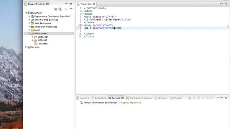The image size is (230, 129).
Task: Expand the Java Resources node
Action: (29, 23)
